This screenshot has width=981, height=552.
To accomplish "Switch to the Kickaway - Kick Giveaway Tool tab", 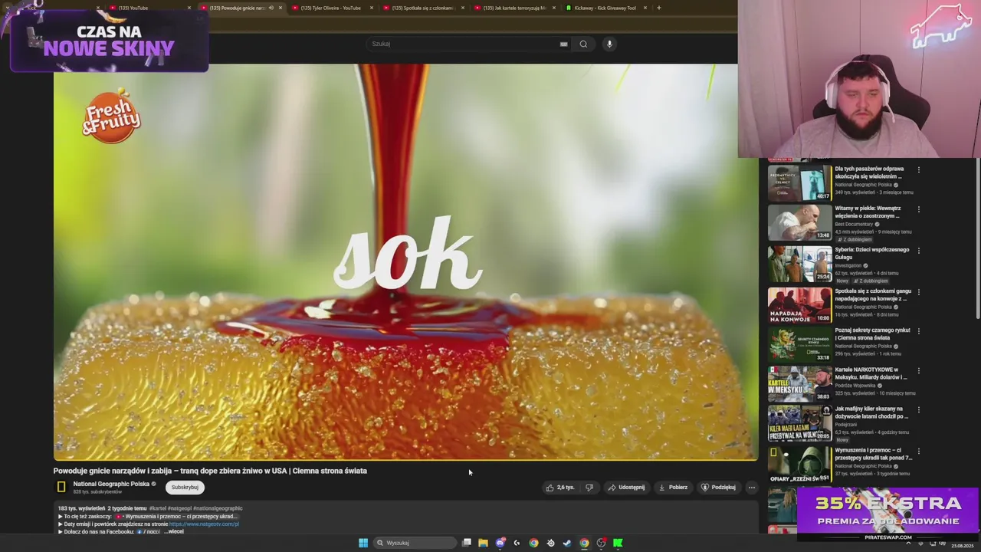I will coord(605,8).
